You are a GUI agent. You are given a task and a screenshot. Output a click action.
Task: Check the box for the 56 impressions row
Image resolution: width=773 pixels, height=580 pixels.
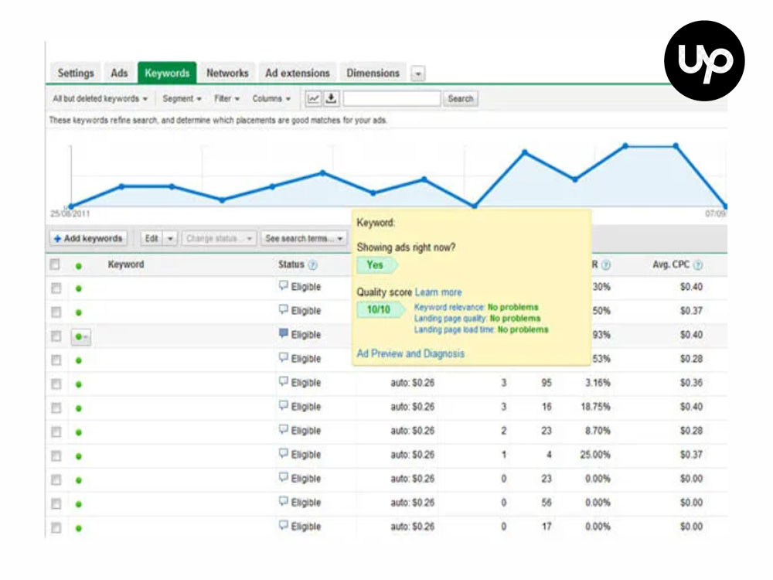coord(56,503)
